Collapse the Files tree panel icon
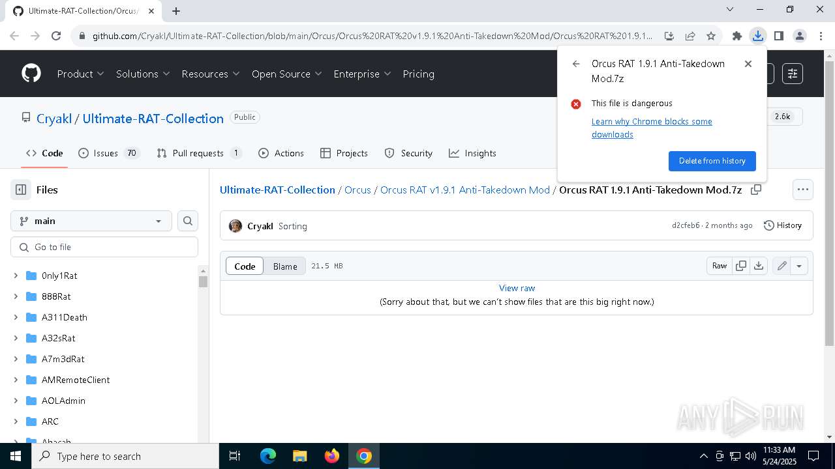This screenshot has width=835, height=469. coord(21,190)
